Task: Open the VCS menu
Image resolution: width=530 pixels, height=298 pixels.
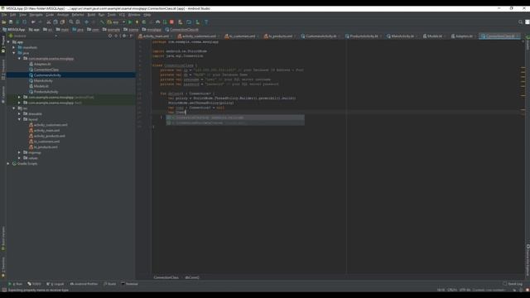Action: coord(122,15)
